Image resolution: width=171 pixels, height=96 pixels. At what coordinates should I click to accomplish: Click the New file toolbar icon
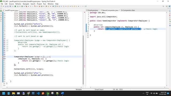click(2, 6)
